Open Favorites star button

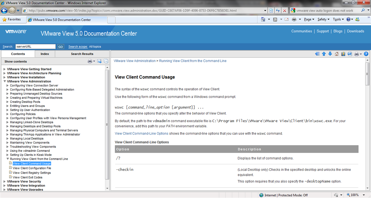point(11,20)
